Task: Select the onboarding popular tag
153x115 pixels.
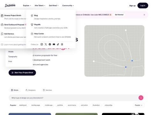Action: (x=108, y=105)
